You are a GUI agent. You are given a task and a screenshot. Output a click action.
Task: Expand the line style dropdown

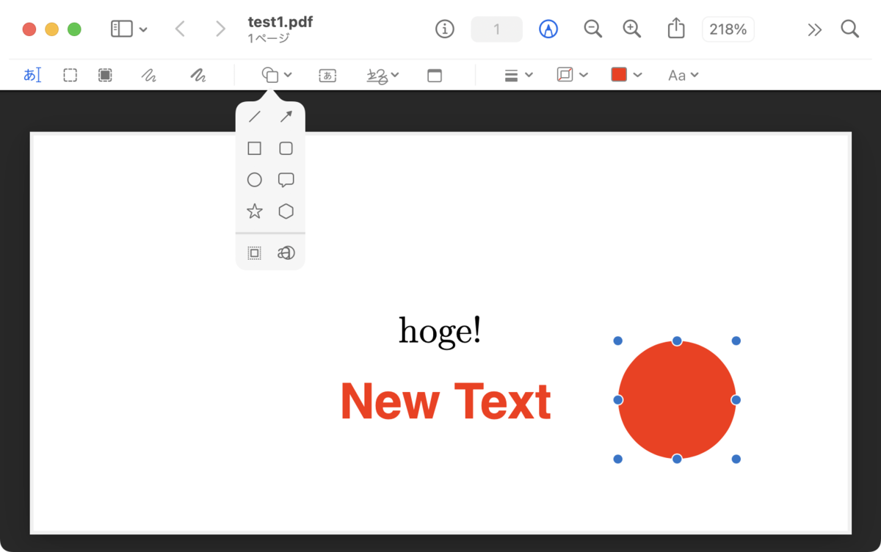coord(518,75)
